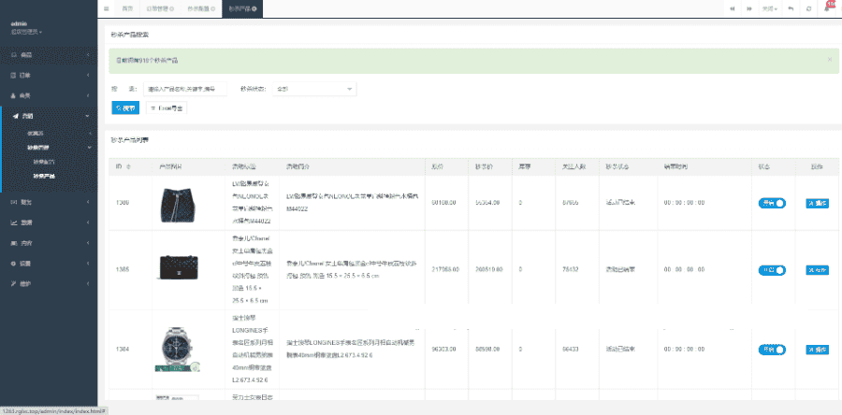Dismiss the green alert banner with its x
This screenshot has width=842, height=415.
(830, 60)
